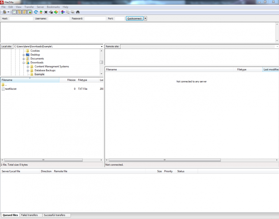This screenshot has width=279, height=219.
Task: Expand Database Backups tree node
Action: point(28,70)
